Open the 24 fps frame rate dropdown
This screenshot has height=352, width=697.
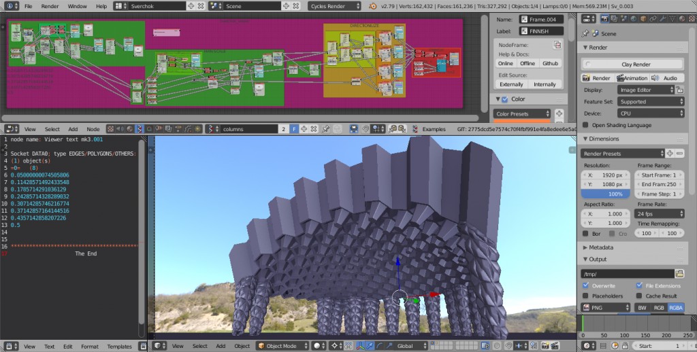[659, 213]
